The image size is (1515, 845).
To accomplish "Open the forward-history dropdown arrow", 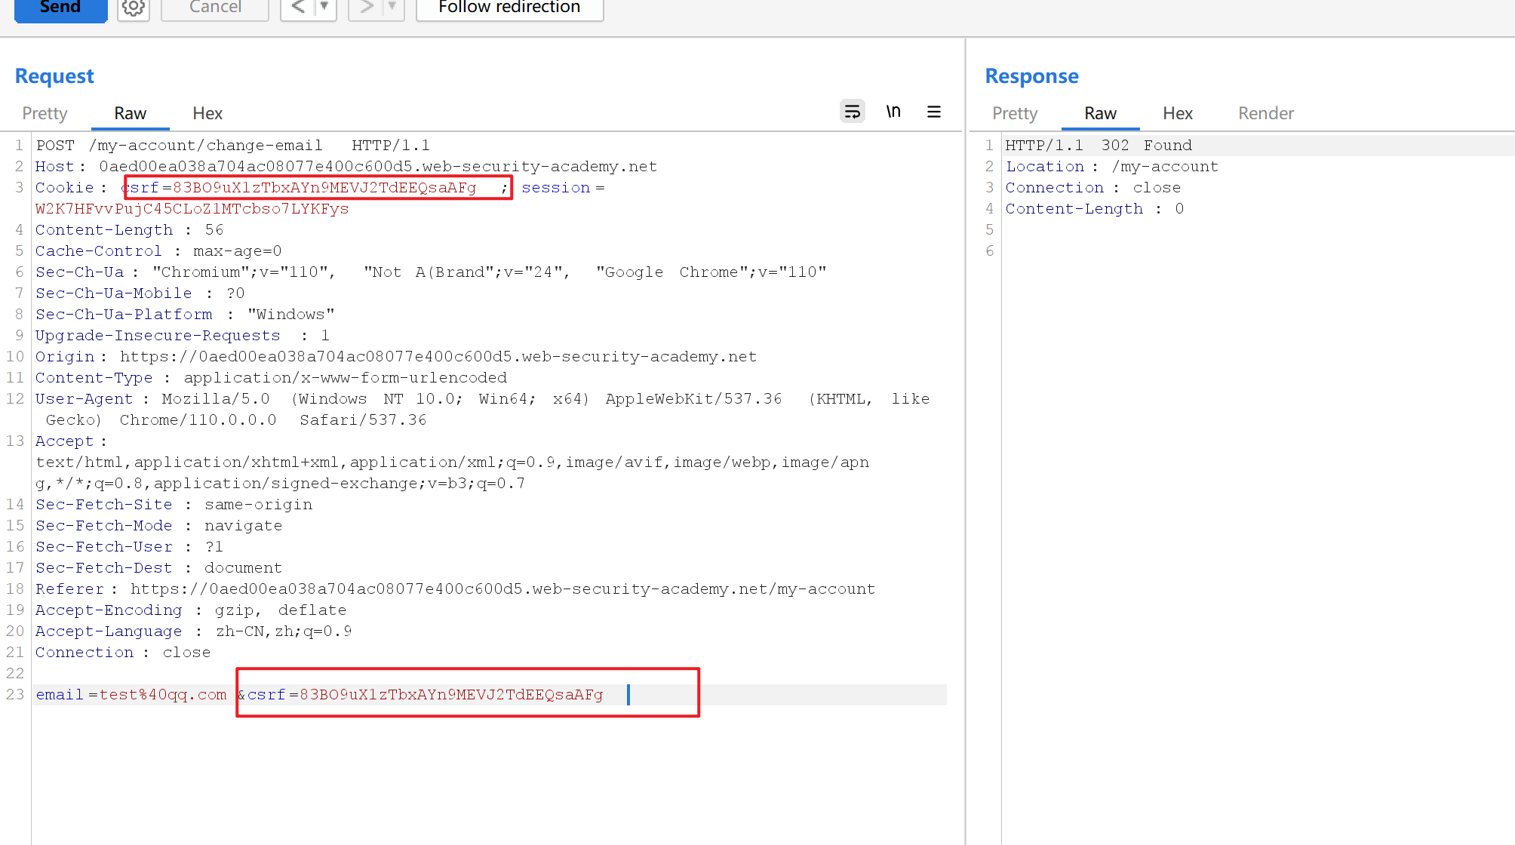I will click(391, 7).
